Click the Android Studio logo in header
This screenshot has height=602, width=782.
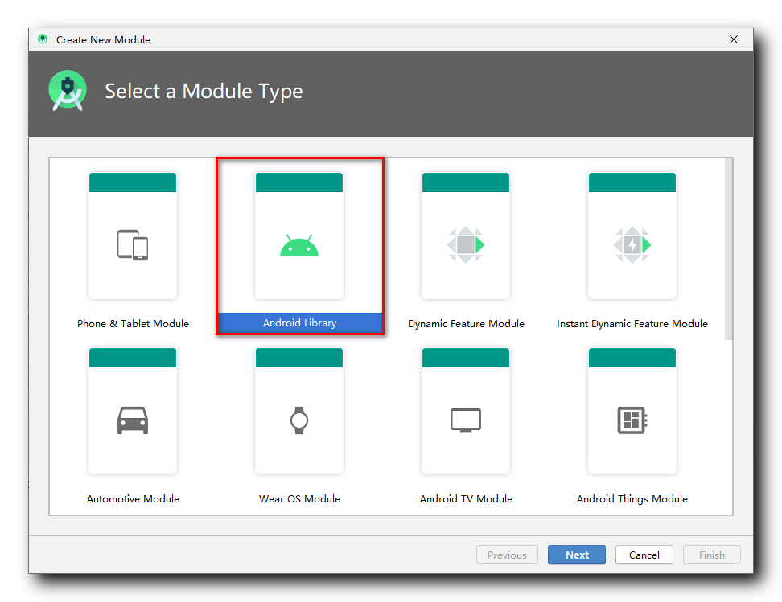(68, 91)
